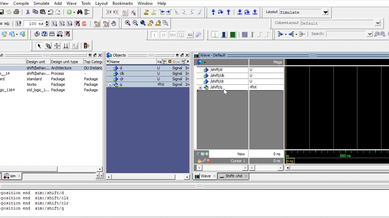
Task: Click the Top Category column header
Action: click(93, 62)
